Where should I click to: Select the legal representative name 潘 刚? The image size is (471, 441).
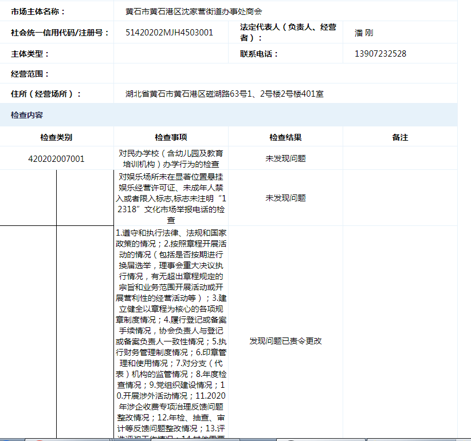(x=364, y=33)
